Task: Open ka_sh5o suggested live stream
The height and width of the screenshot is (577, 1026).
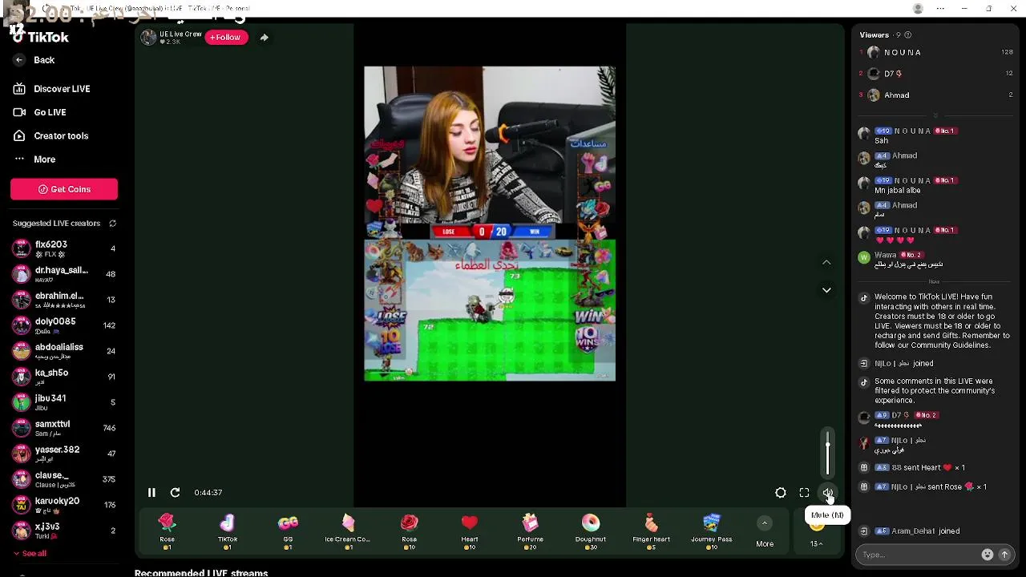Action: coord(64,377)
